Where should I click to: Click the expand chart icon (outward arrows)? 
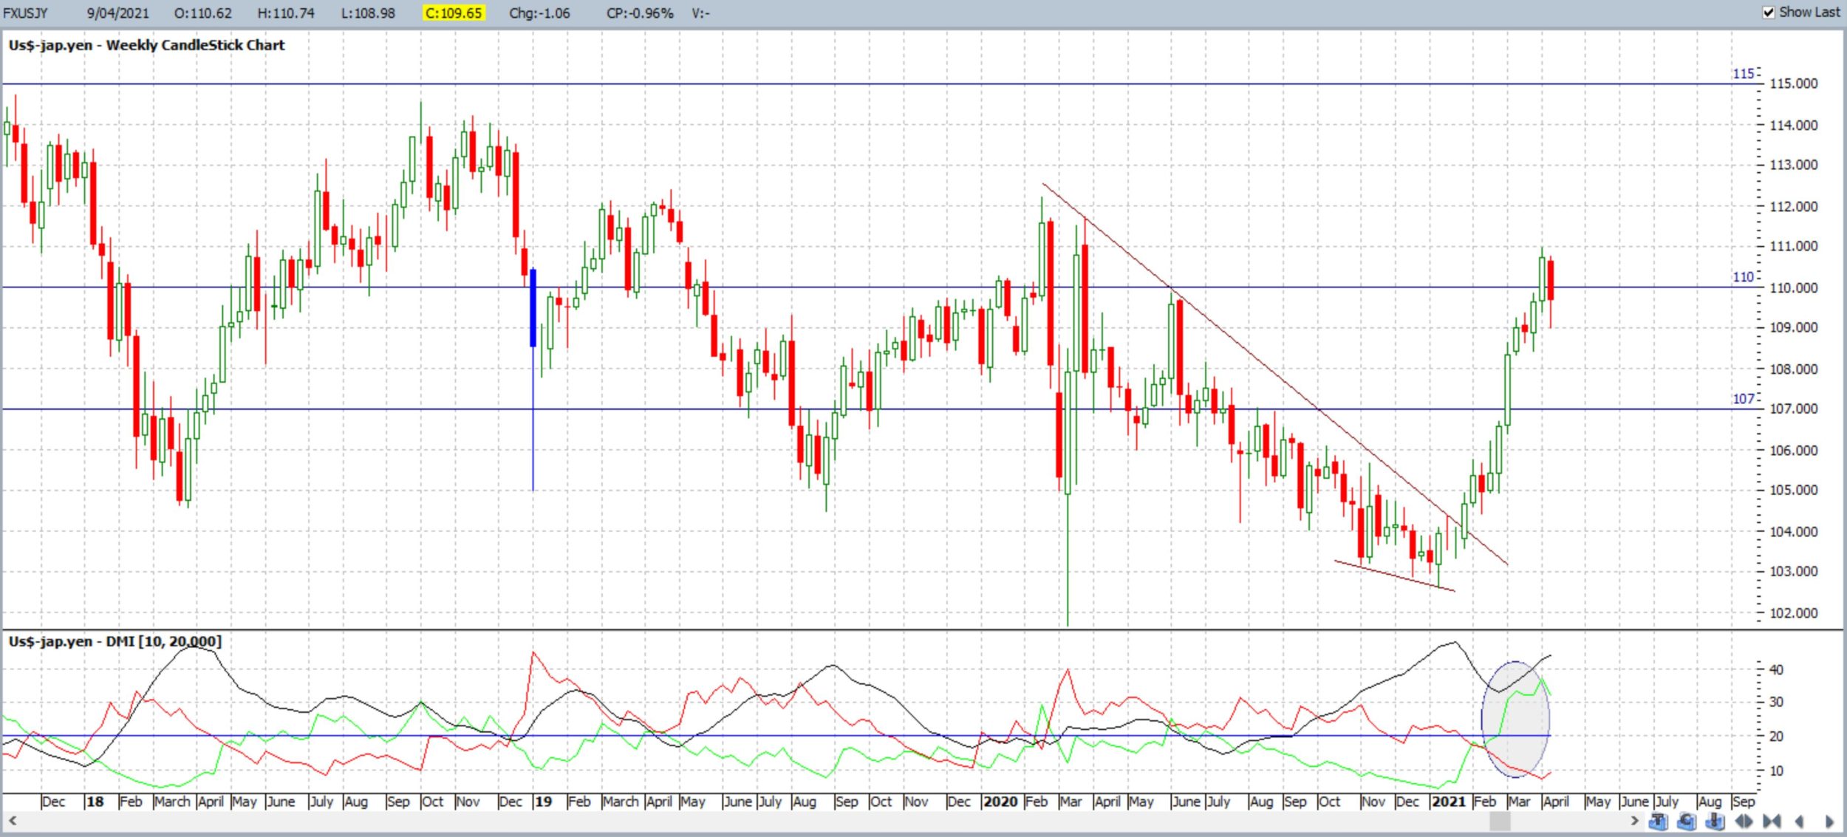point(1744,821)
